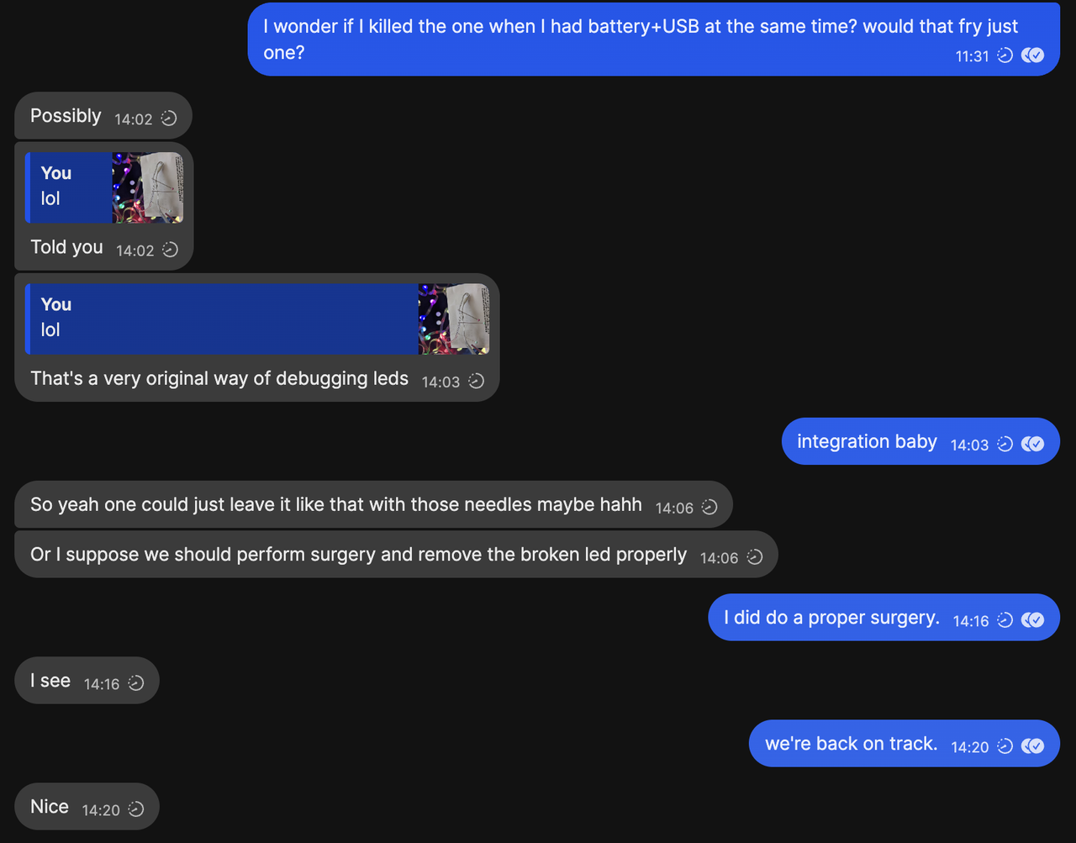
Task: Click timer icon on 'debugging leds' message
Action: tap(476, 381)
